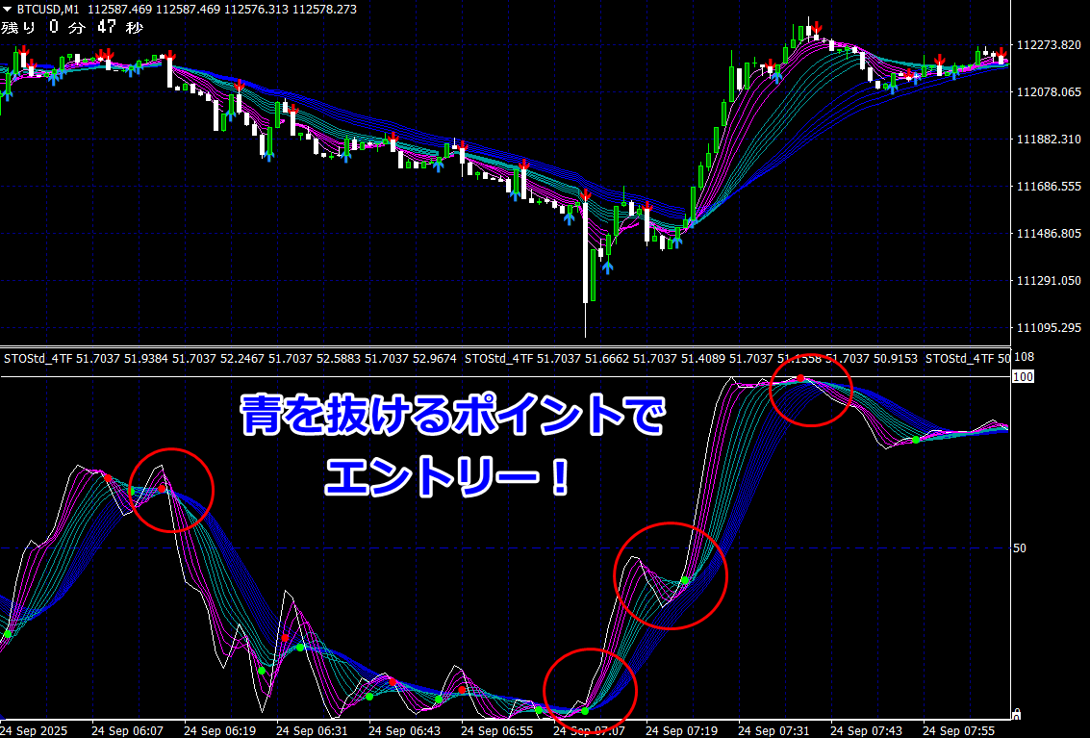
Task: Select the red dot at stochastic 100 level
Action: pyautogui.click(x=800, y=378)
